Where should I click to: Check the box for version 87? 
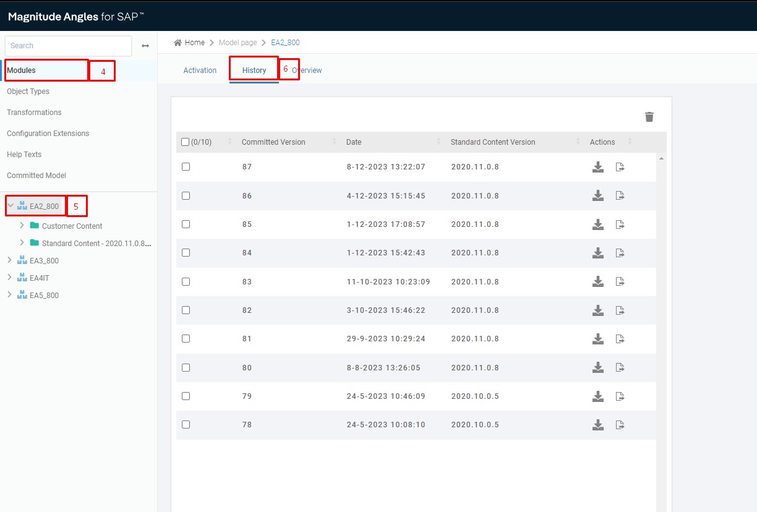tap(186, 167)
